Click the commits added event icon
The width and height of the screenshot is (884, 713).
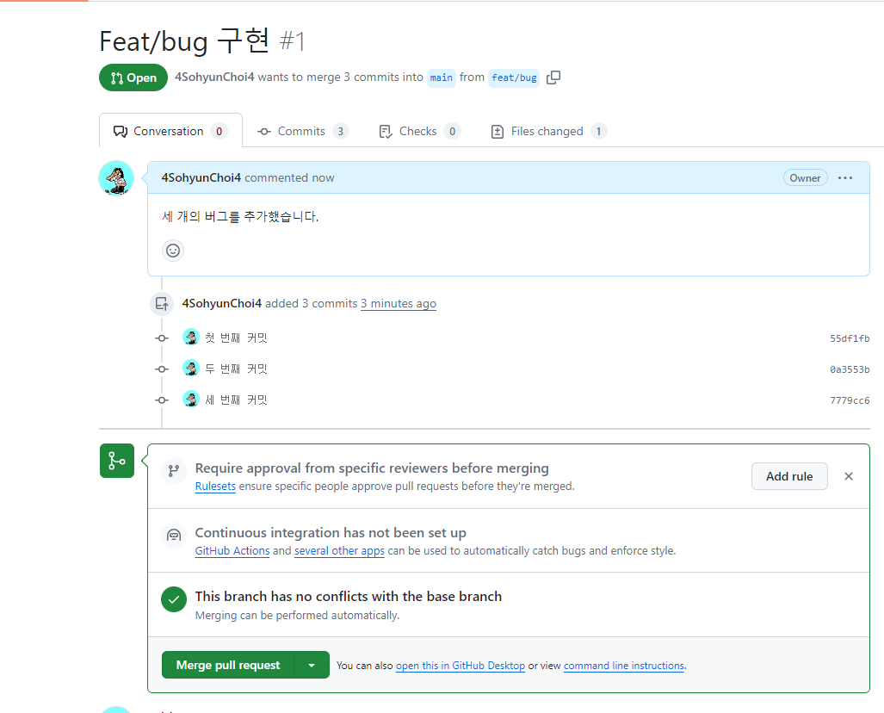(x=162, y=303)
